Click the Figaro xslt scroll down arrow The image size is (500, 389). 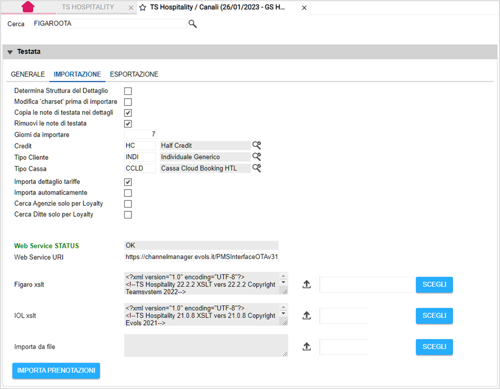pos(283,282)
